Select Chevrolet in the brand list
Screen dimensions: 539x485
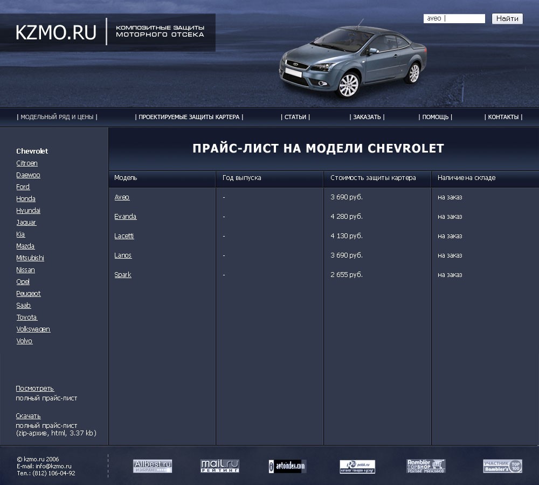point(32,151)
